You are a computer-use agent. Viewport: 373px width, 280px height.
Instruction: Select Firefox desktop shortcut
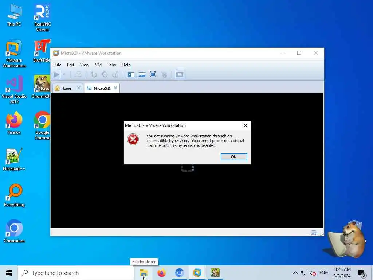[x=14, y=123]
